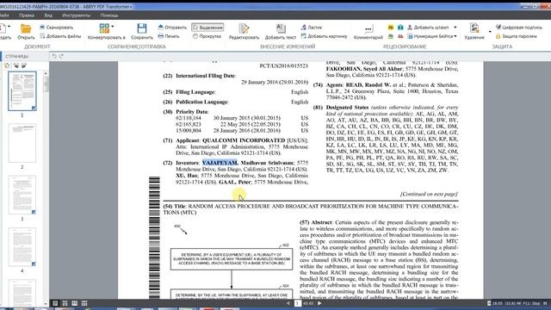Screen dimensions: 551x310
Task: Select the page 2 thumbnail
Action: [x=22, y=143]
